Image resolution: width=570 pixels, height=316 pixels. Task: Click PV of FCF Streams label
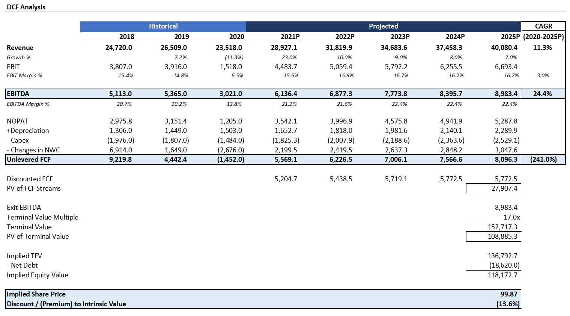tap(34, 188)
